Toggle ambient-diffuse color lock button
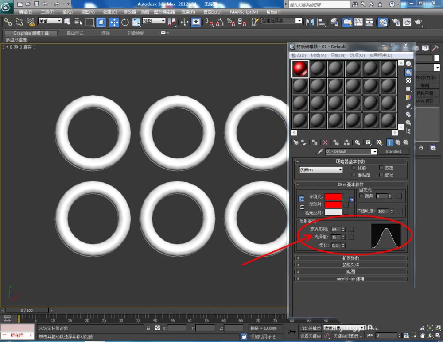Screen dimensions: 443x342 pos(301,199)
